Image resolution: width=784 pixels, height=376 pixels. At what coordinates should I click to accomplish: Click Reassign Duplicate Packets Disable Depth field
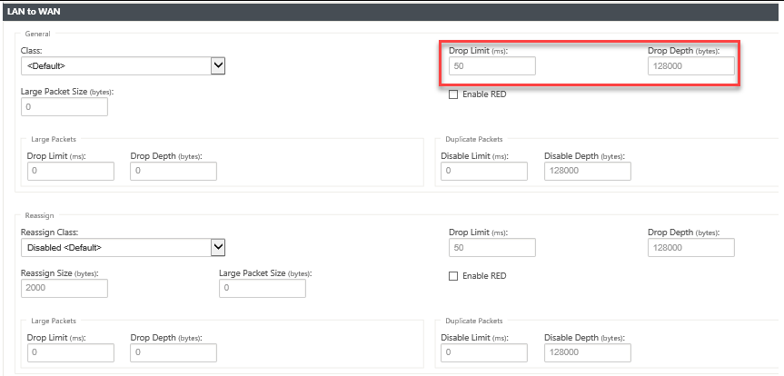coord(588,352)
